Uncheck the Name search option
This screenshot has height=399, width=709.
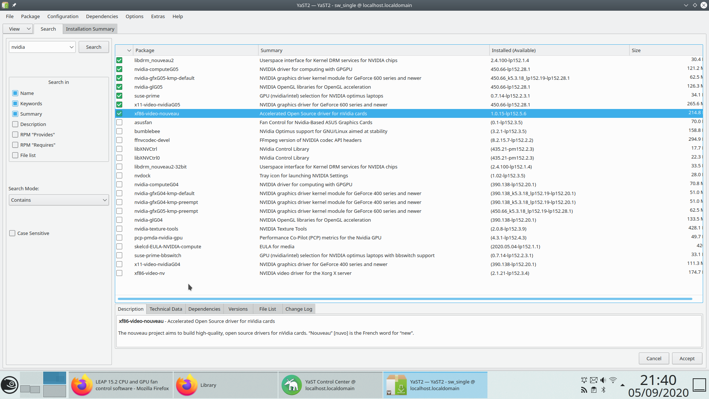tap(15, 93)
